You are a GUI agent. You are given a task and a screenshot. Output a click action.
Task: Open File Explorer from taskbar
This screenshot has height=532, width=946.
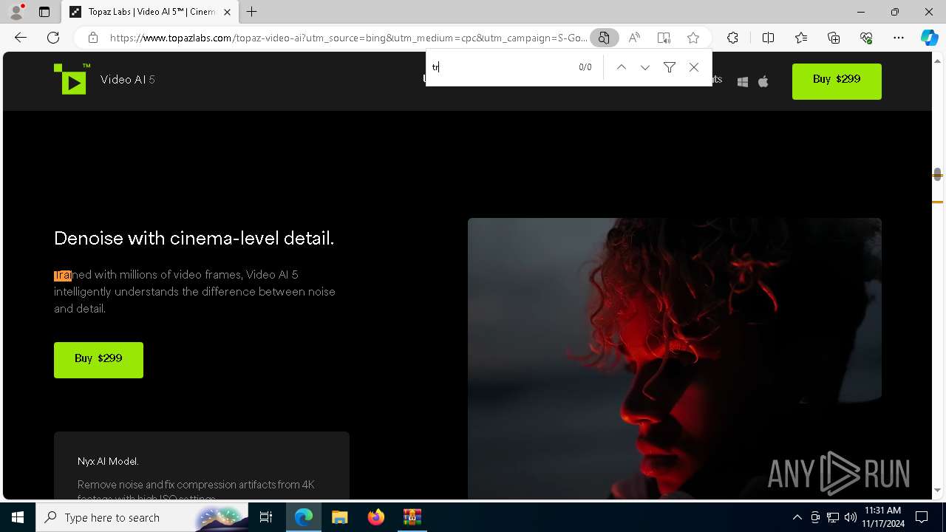[339, 517]
